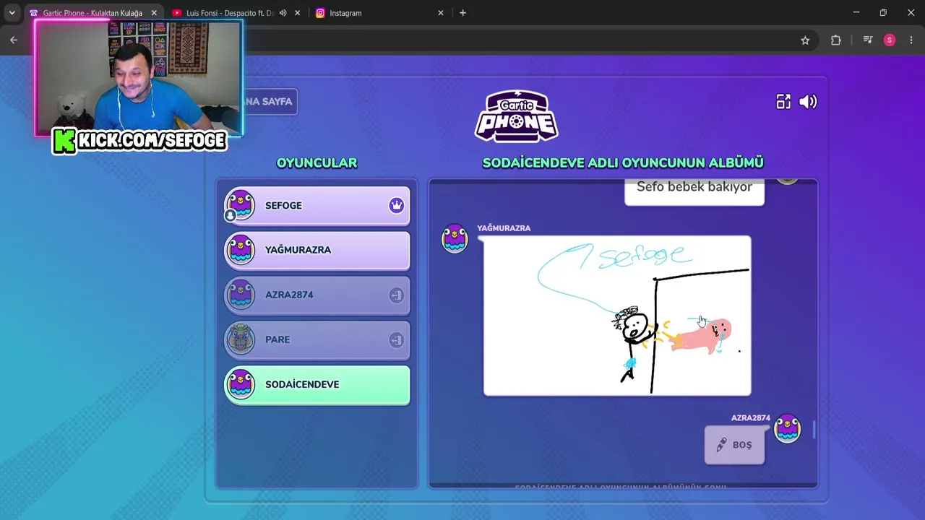Open the browser extensions menu
925x520 pixels.
pyautogui.click(x=836, y=40)
